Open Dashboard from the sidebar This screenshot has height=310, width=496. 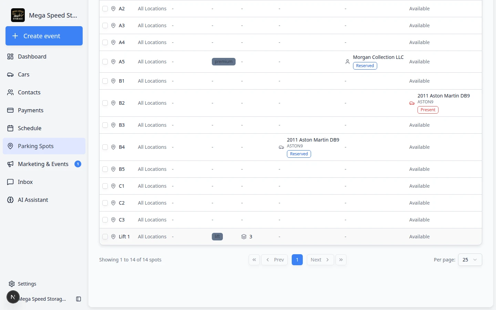44,56
